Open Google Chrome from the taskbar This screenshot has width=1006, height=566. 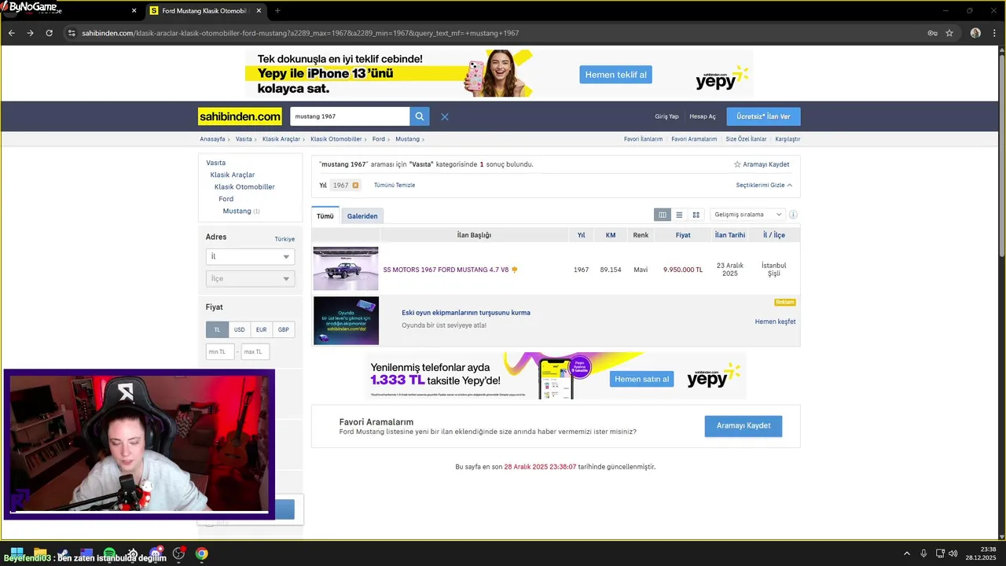[x=202, y=553]
